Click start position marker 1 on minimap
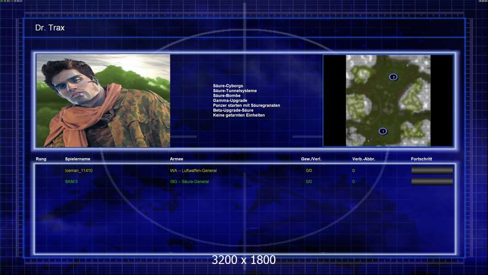This screenshot has height=275, width=488. [x=383, y=131]
